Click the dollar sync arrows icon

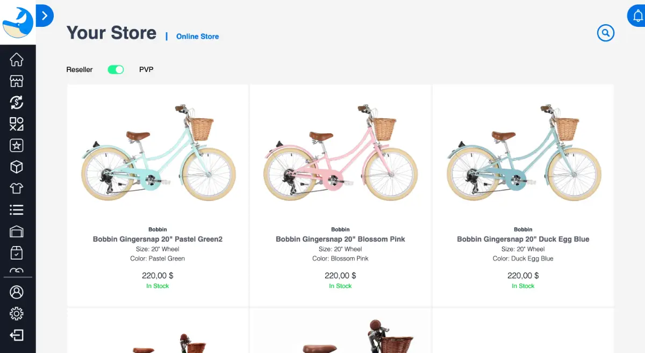[17, 103]
